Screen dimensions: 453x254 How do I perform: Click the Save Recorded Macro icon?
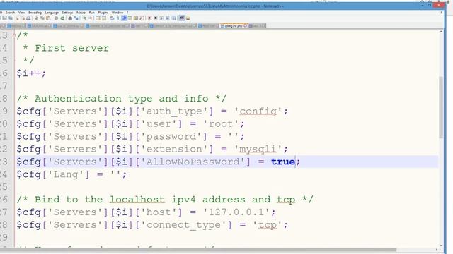(174, 18)
